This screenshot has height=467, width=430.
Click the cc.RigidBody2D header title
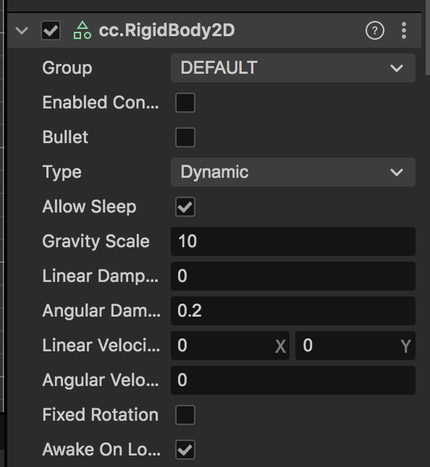166,30
